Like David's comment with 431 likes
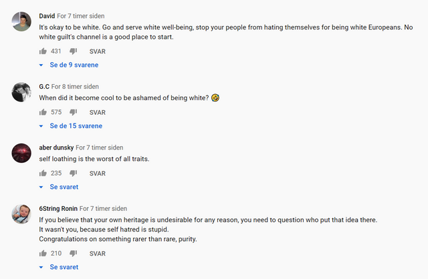Image resolution: width=428 pixels, height=279 pixels. coord(43,51)
